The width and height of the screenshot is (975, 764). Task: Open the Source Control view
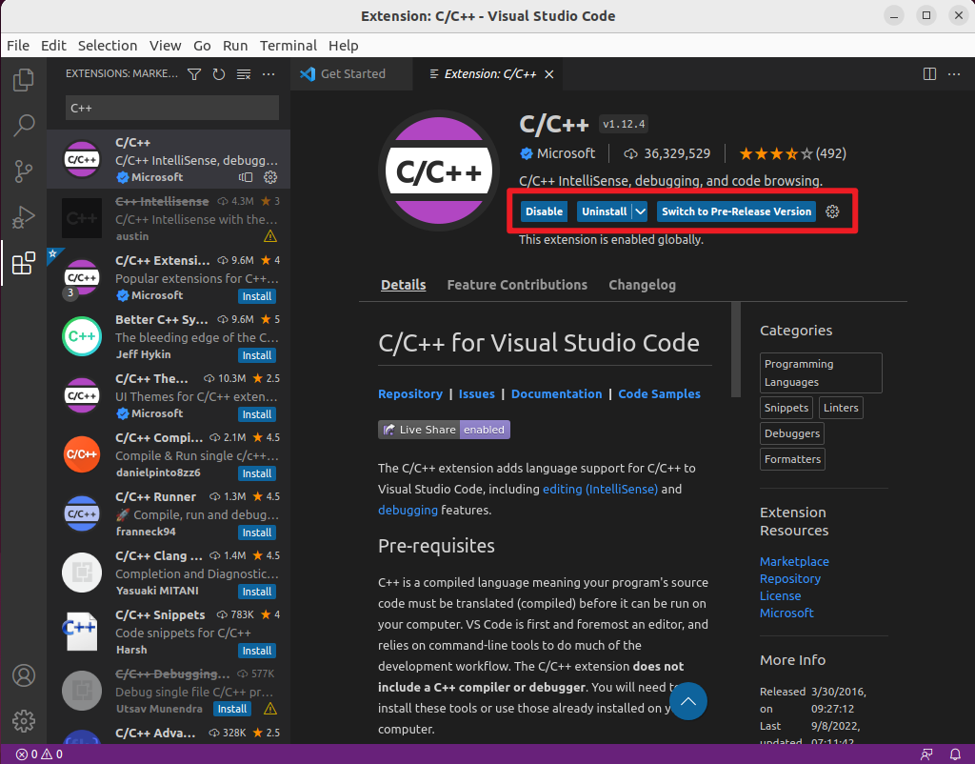click(23, 171)
